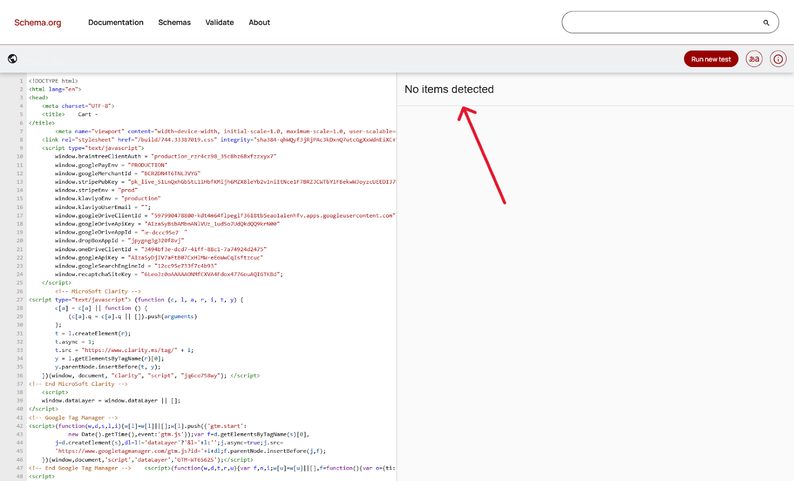Select the 'No items detected' heading
794x481 pixels.
[449, 89]
